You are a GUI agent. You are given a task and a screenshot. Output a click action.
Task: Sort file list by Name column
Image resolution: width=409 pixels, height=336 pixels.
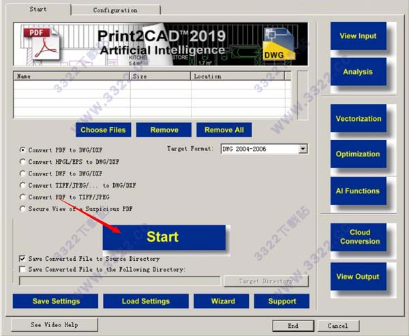pyautogui.click(x=72, y=76)
